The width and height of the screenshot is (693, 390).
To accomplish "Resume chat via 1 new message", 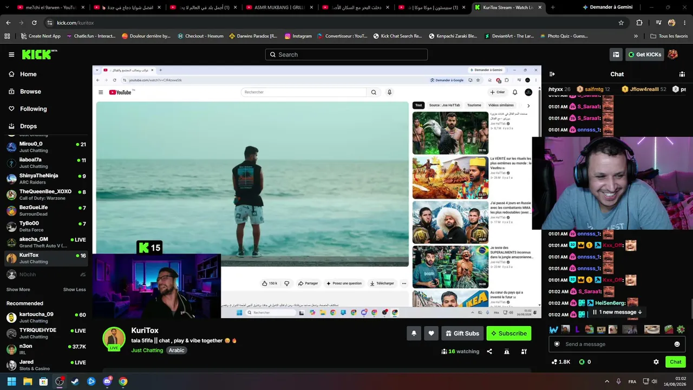I will 617,312.
